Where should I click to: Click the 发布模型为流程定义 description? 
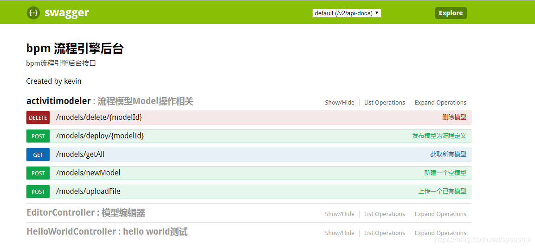(x=439, y=136)
